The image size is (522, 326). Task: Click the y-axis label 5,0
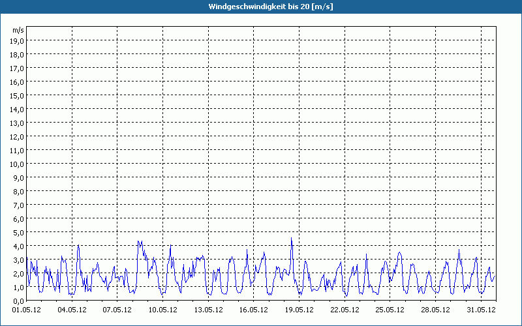[18, 233]
